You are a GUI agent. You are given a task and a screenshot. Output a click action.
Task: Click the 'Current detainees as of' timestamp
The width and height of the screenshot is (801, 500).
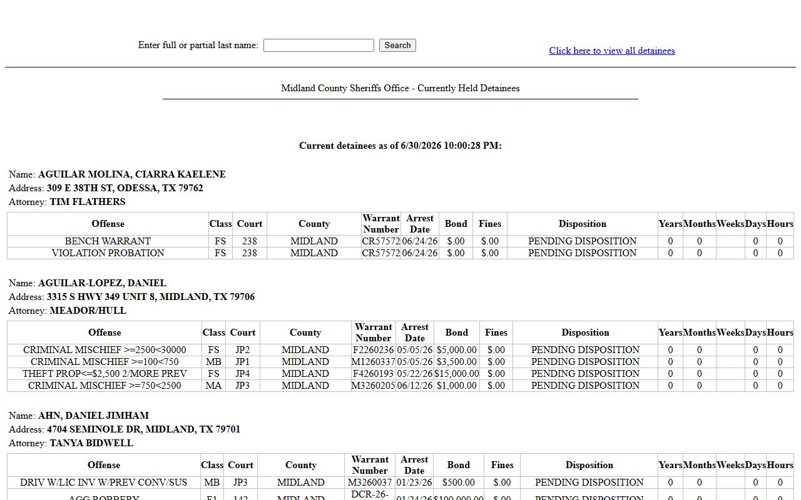[400, 146]
